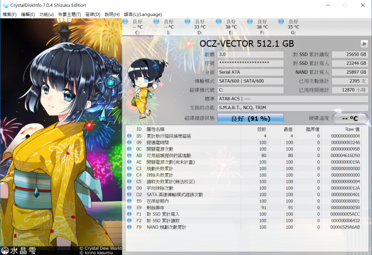Click the transfer mode SATA/600 | SATA/600 field
The width and height of the screenshot is (372, 255).
(x=251, y=81)
